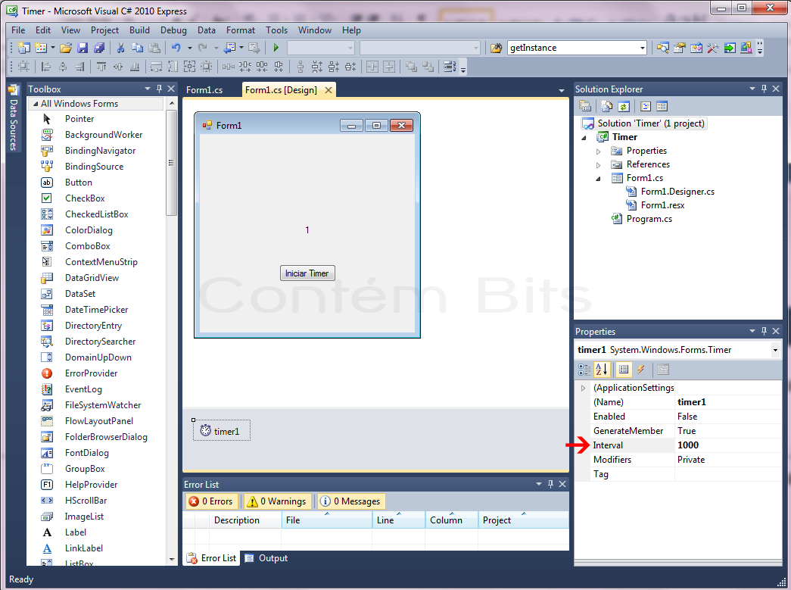Viewport: 791px width, 590px height.
Task: Undo the last action with the toolbar arrow
Action: (176, 48)
